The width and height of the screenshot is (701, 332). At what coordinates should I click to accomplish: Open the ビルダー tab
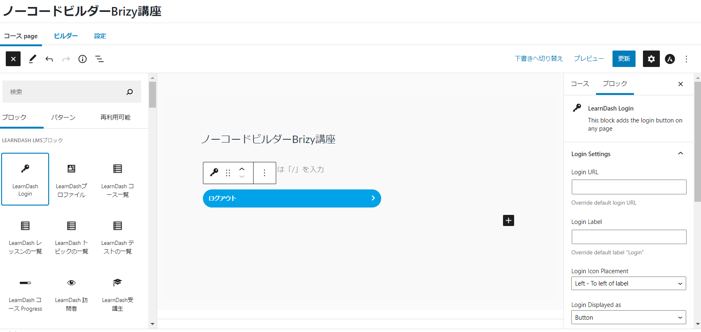66,36
